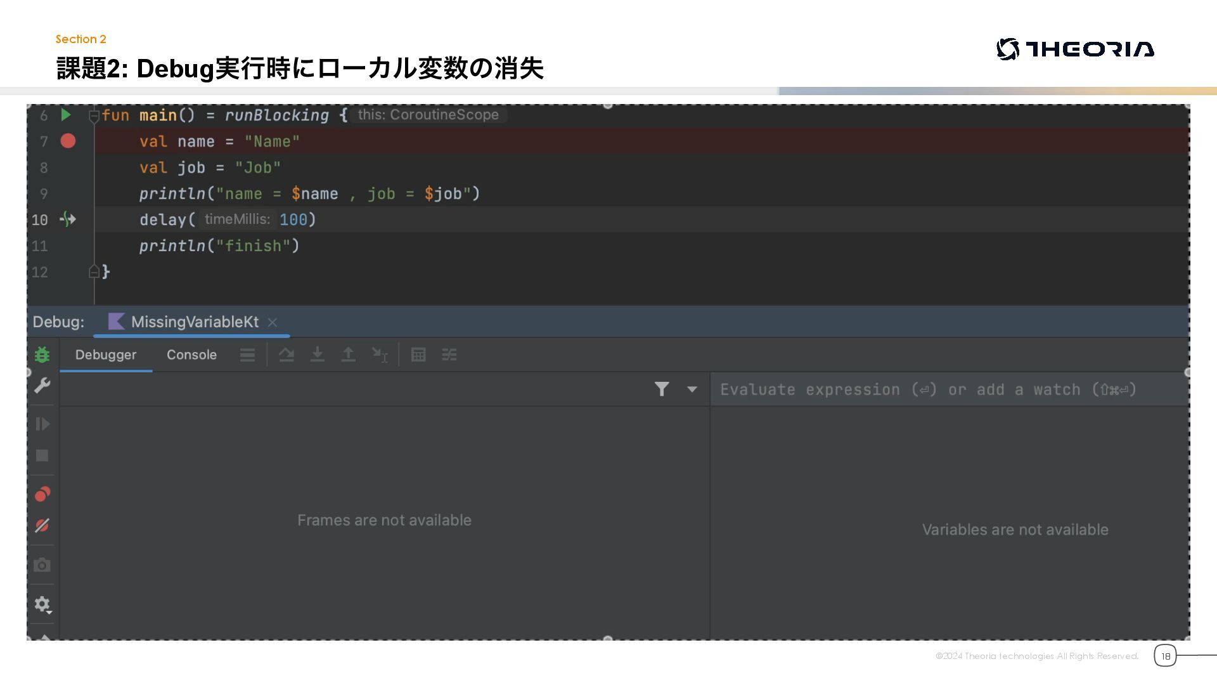The width and height of the screenshot is (1217, 685).
Task: Click the Step Over toolbar icon
Action: [287, 355]
